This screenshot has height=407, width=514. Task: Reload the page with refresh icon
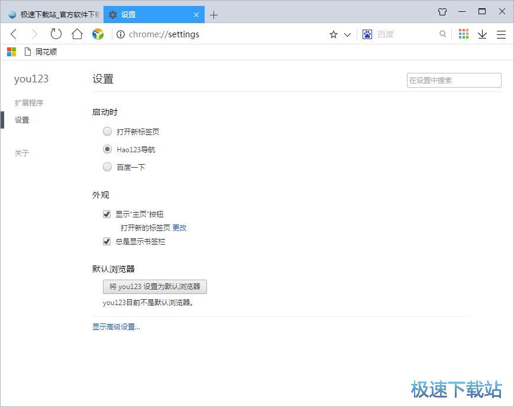[x=56, y=34]
